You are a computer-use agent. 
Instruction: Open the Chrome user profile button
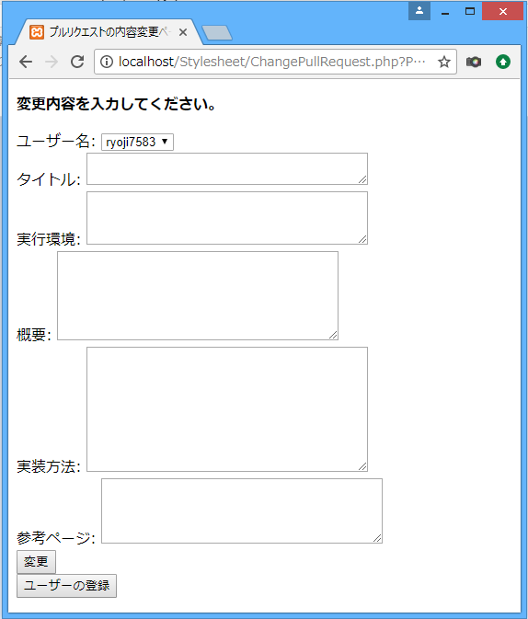[x=419, y=11]
